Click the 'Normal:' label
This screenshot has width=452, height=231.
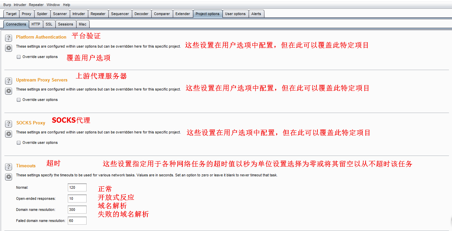point(22,188)
